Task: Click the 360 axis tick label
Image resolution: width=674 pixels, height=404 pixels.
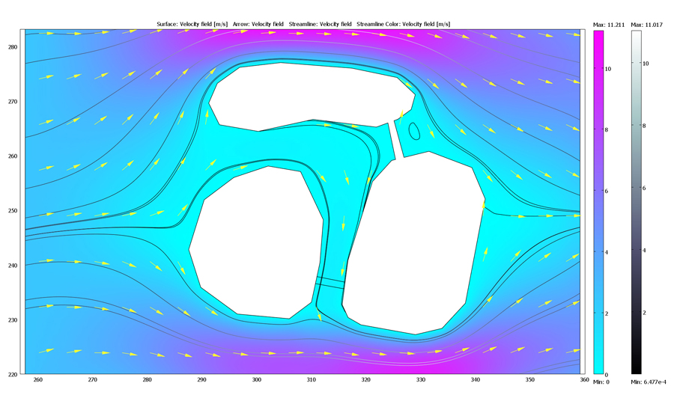Action: (x=583, y=379)
